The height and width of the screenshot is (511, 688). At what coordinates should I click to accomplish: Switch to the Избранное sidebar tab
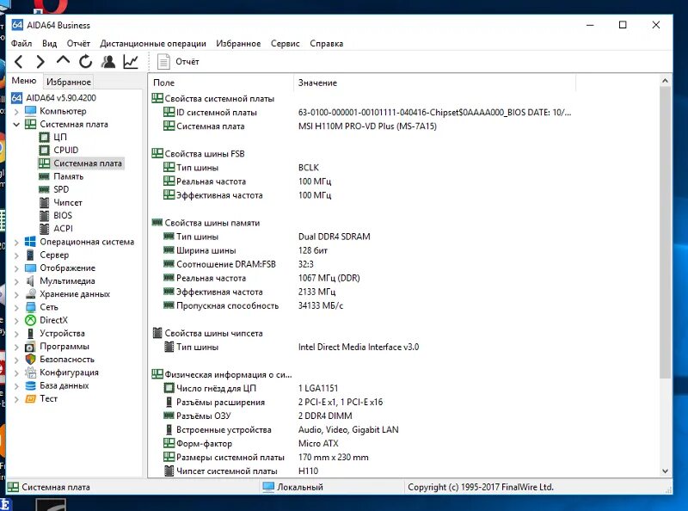(x=69, y=82)
